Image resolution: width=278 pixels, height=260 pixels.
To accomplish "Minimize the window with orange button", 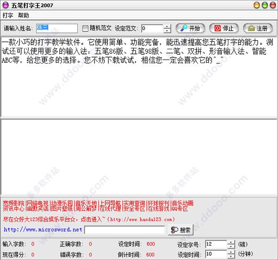I will point(257,5).
